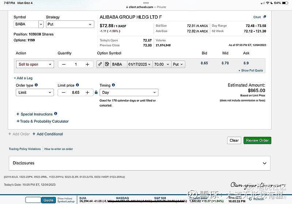Click the Show Indices link
Screen dimensions: 292x204
click(65, 199)
